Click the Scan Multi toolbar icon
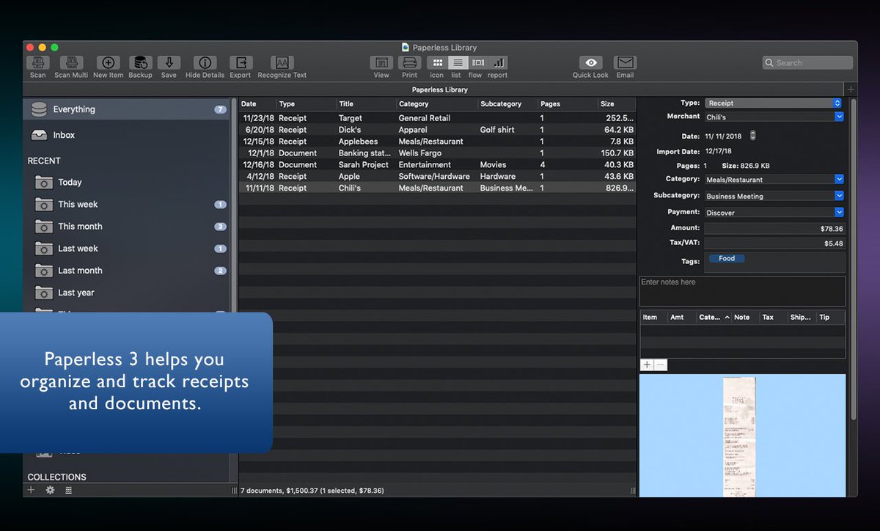The width and height of the screenshot is (880, 531). 71,63
